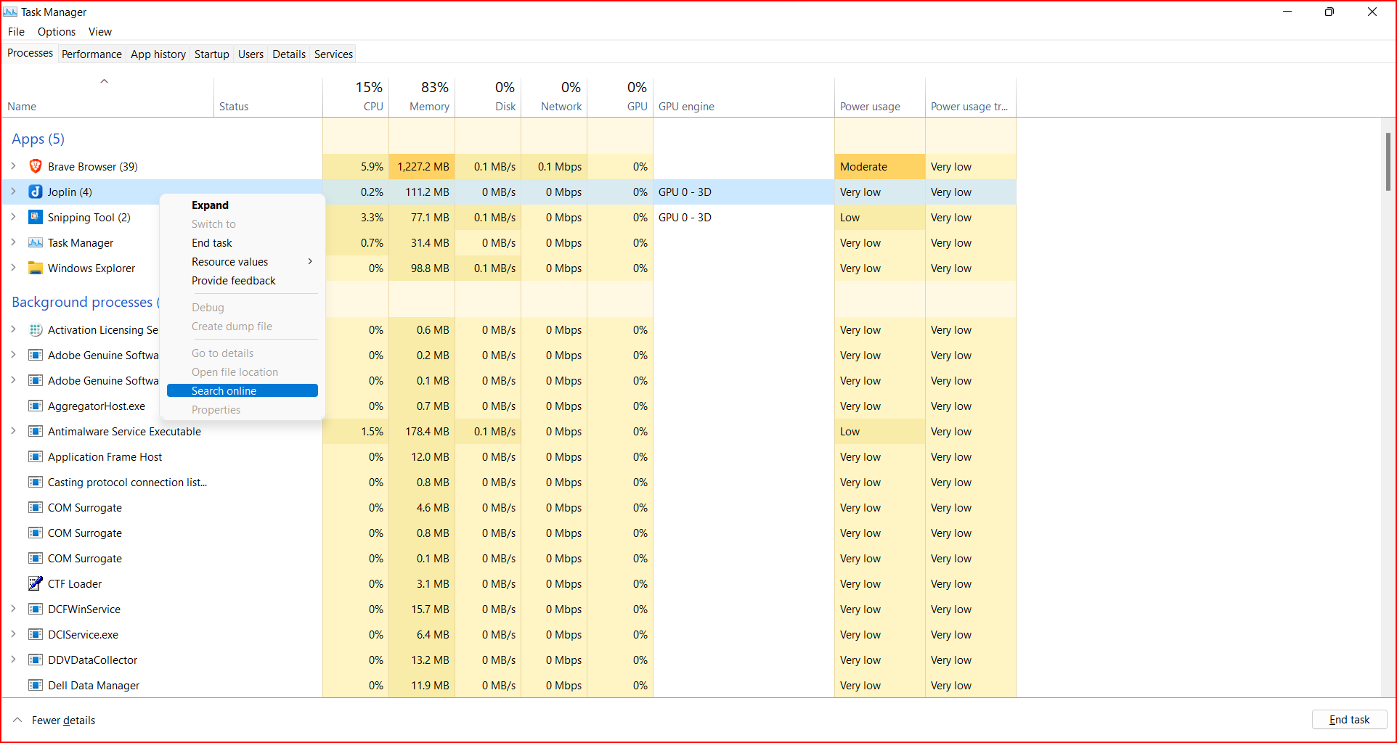Expand the Snipping Tool process group

pyautogui.click(x=13, y=217)
